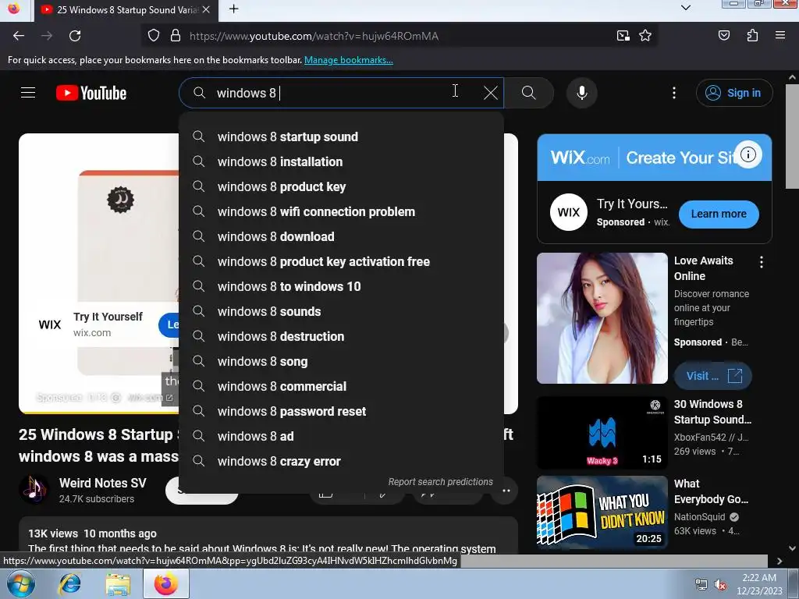The image size is (799, 599).
Task: Reload the page with refresh icon
Action: click(75, 36)
